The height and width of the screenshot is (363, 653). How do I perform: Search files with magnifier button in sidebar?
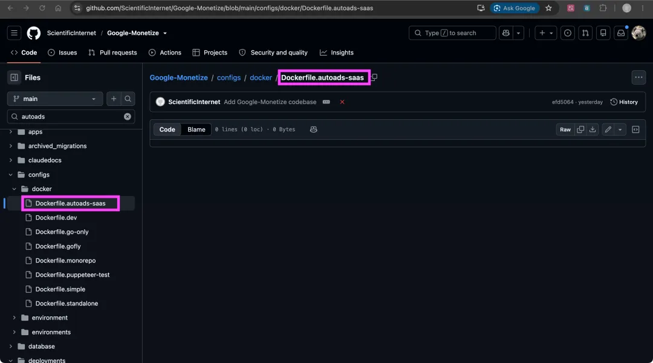128,99
